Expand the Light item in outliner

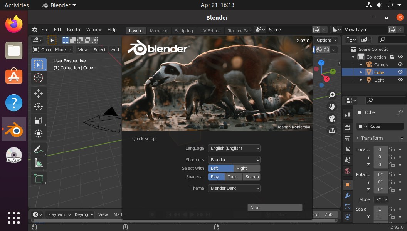tap(361, 80)
